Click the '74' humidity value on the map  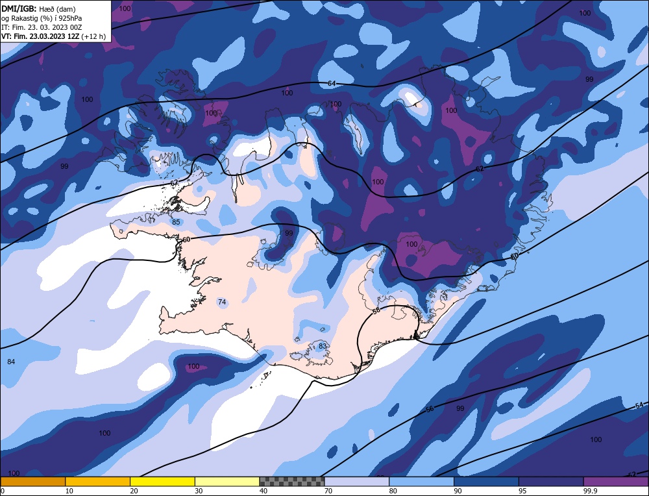click(x=222, y=303)
